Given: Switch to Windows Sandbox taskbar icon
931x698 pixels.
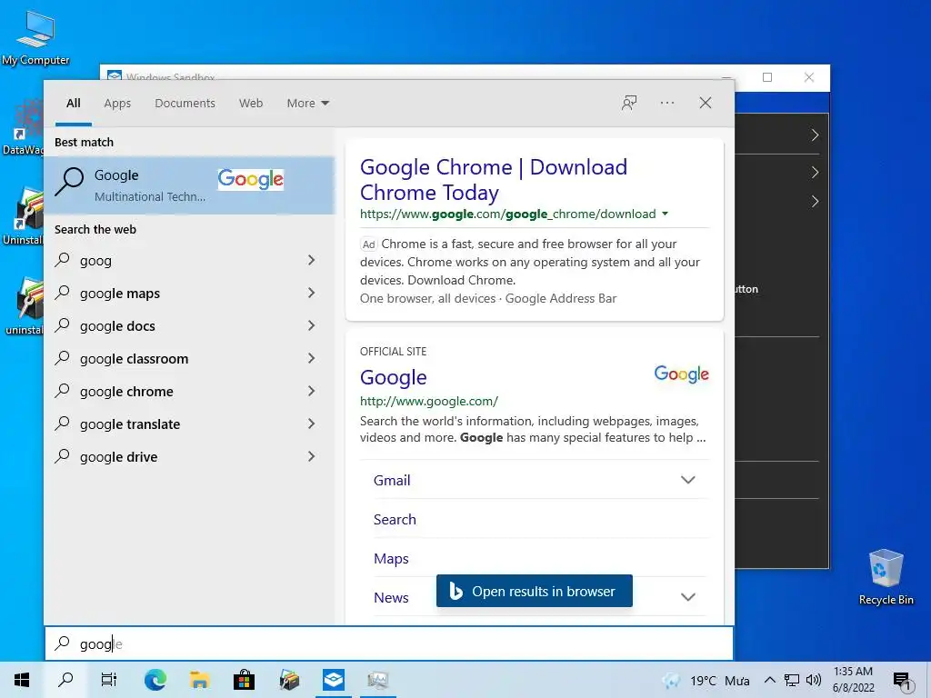Looking at the screenshot, I should pos(333,680).
